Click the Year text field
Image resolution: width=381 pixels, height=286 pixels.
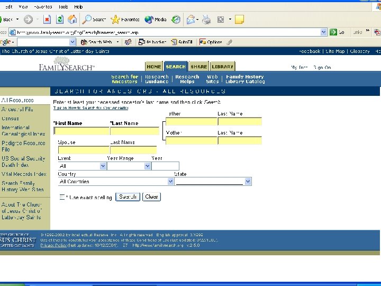click(x=165, y=166)
